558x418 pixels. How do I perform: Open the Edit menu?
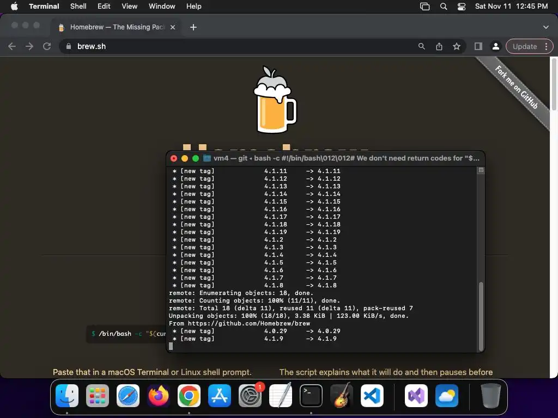[x=104, y=7]
